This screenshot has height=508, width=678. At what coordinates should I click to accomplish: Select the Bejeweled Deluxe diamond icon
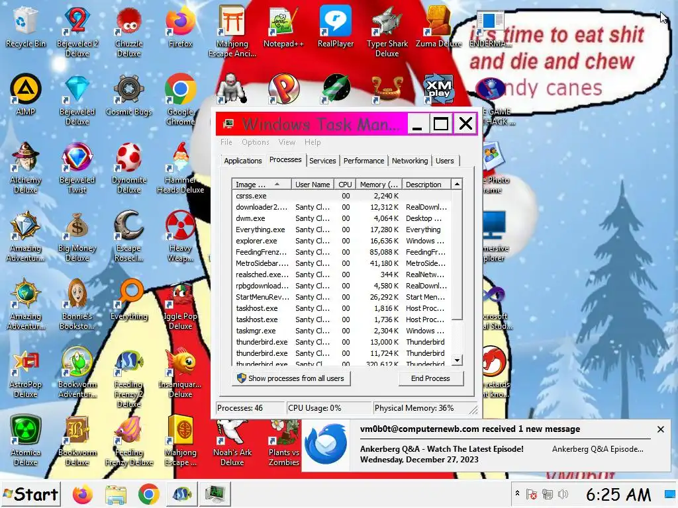(x=77, y=101)
